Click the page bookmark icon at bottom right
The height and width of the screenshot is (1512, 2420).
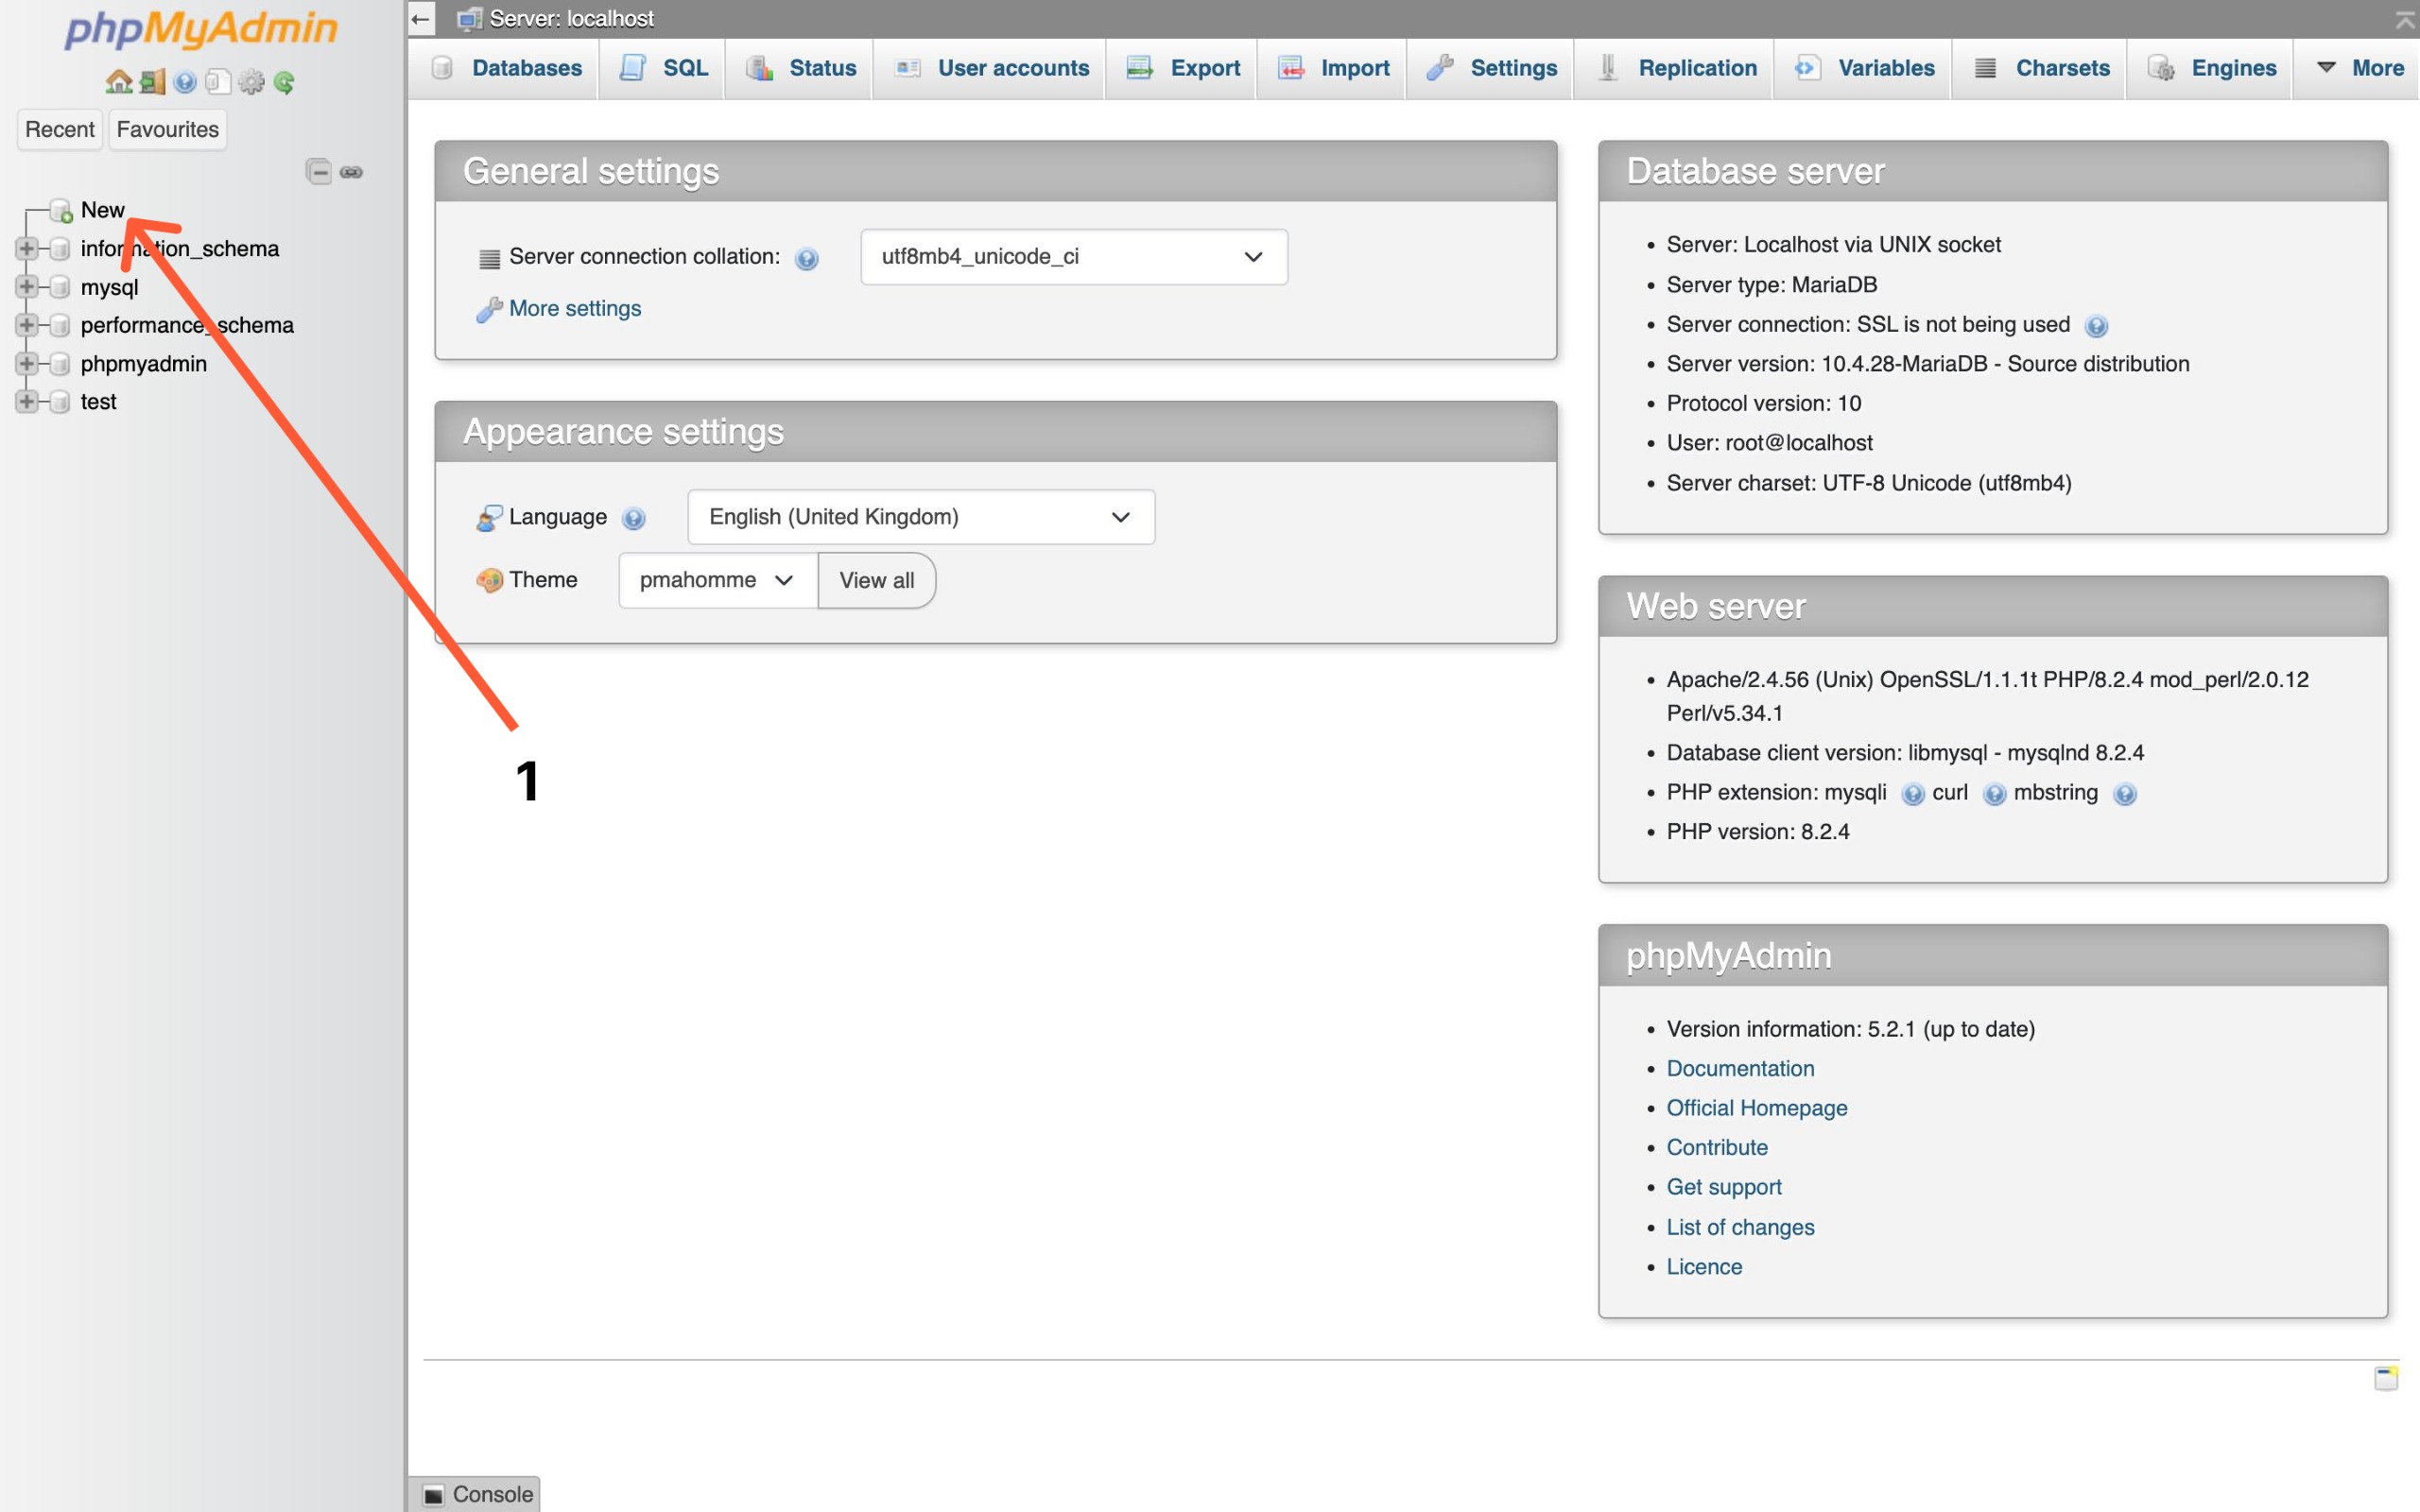point(2386,1378)
